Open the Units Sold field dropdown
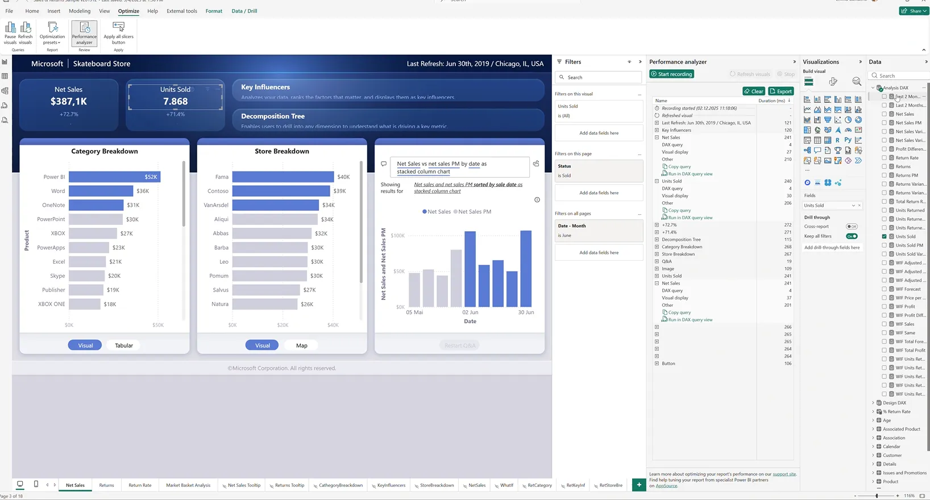Viewport: 930px width, 500px height. coord(853,206)
